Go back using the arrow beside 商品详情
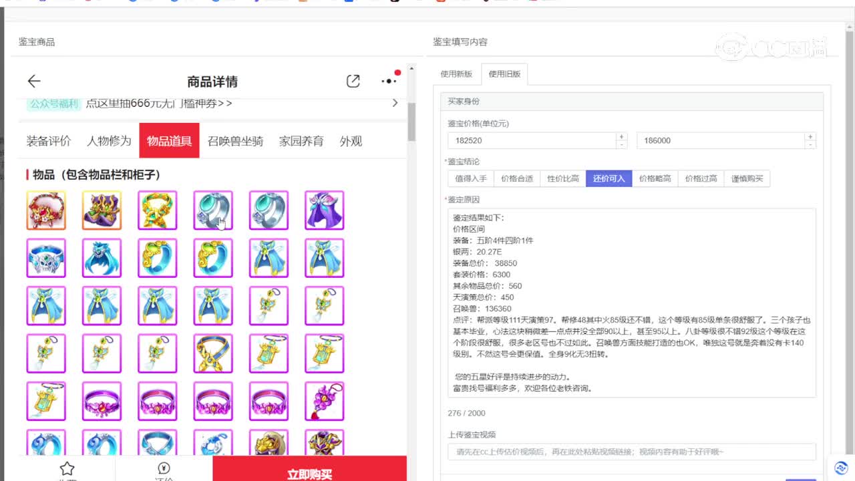 (34, 82)
